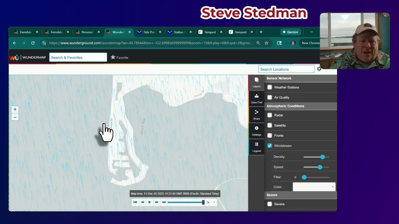The image size is (399, 224).
Task: Click the Union Bay label on map
Action: point(143,126)
